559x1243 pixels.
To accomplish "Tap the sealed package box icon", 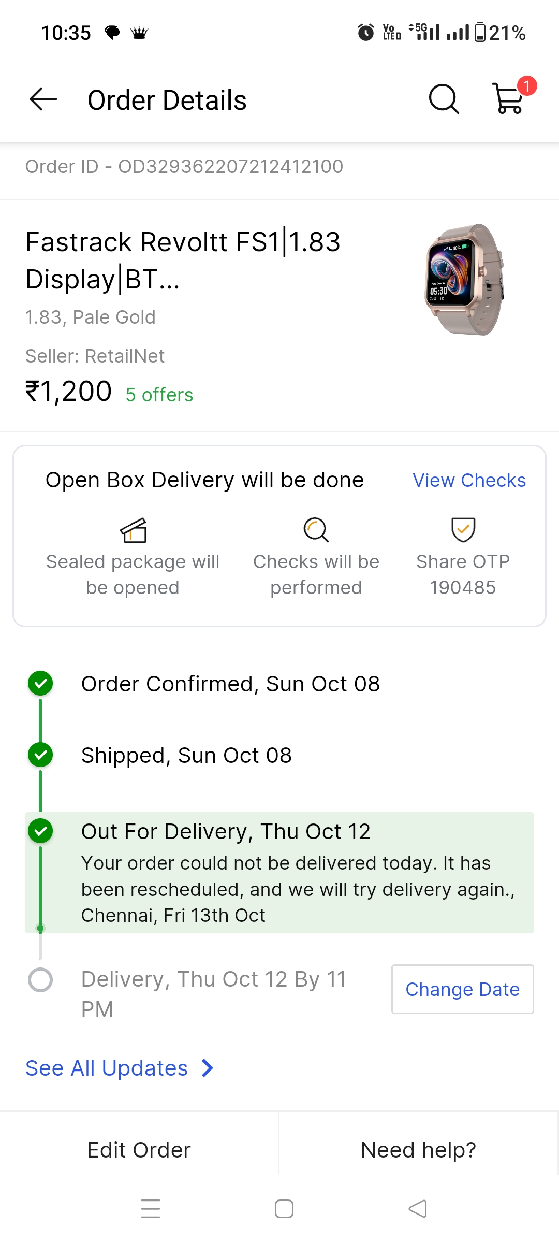I will pos(134,530).
